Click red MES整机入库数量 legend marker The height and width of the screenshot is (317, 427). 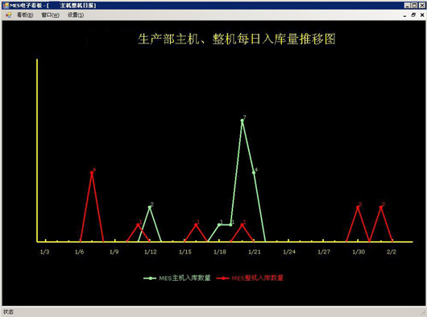coord(222,278)
